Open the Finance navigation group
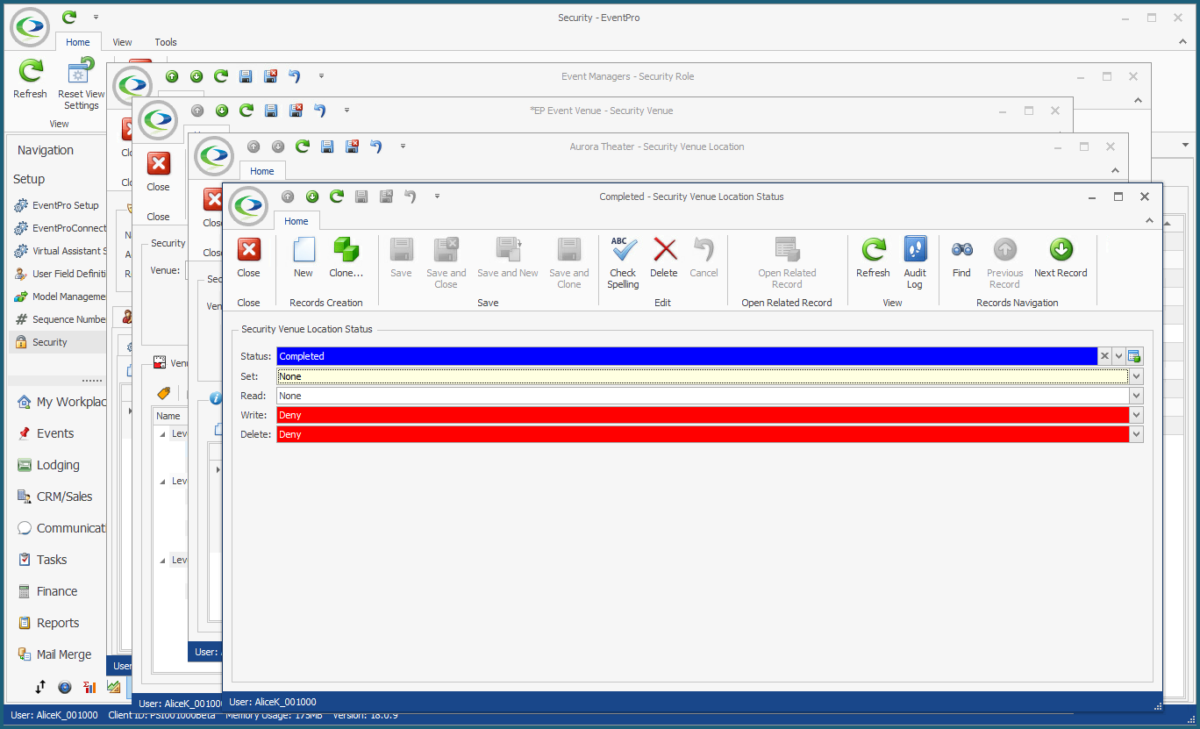 coord(57,591)
